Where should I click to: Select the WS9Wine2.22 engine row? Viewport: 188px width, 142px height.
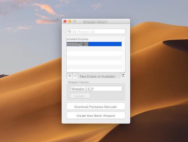(x=94, y=44)
